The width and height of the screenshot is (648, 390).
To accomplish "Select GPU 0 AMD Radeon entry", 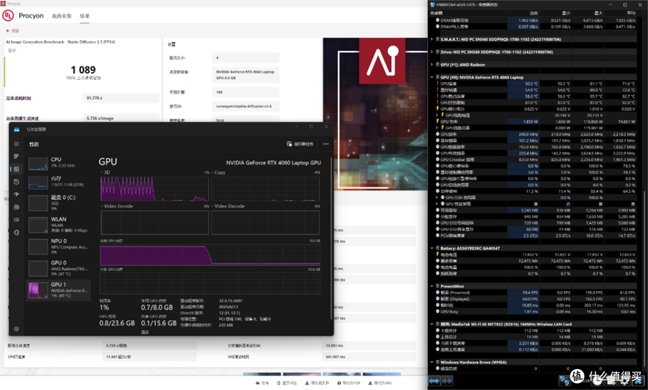I will point(59,268).
